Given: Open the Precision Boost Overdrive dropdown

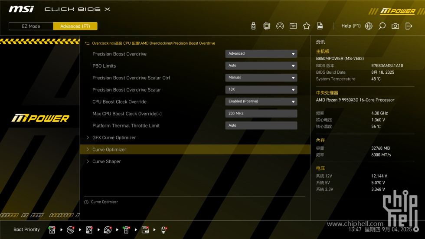Looking at the screenshot, I should pos(261,54).
